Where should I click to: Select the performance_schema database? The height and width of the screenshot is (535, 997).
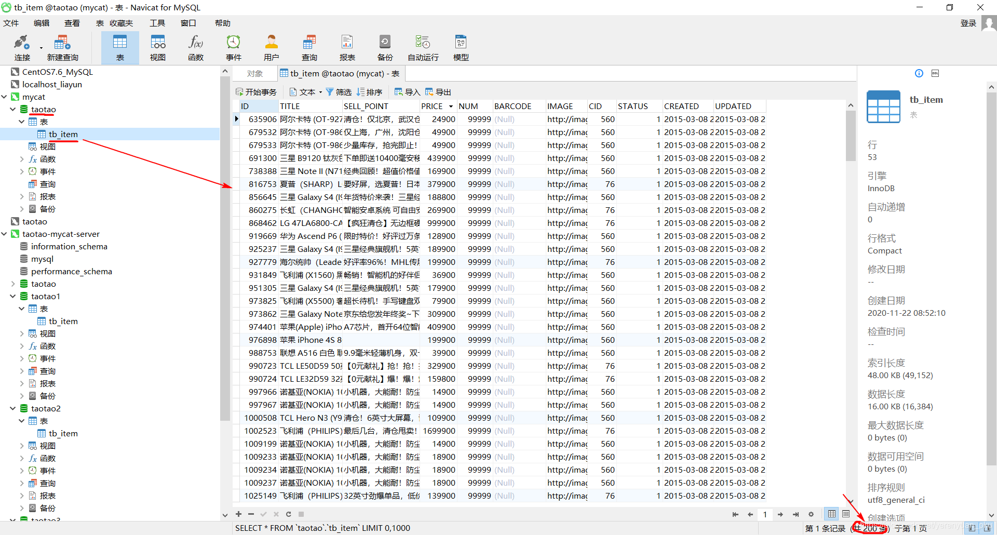click(x=71, y=272)
